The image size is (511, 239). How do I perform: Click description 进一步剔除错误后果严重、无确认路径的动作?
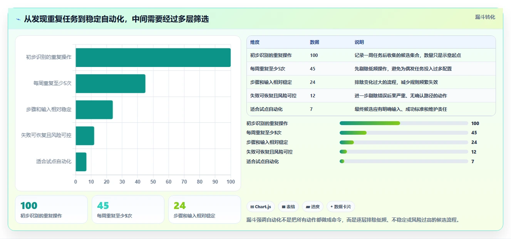tap(401, 96)
